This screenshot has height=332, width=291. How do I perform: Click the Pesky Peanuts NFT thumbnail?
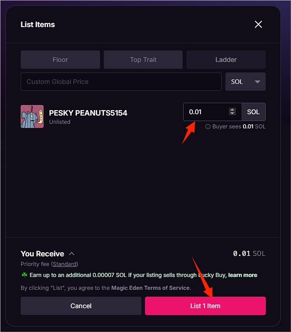coord(32,116)
